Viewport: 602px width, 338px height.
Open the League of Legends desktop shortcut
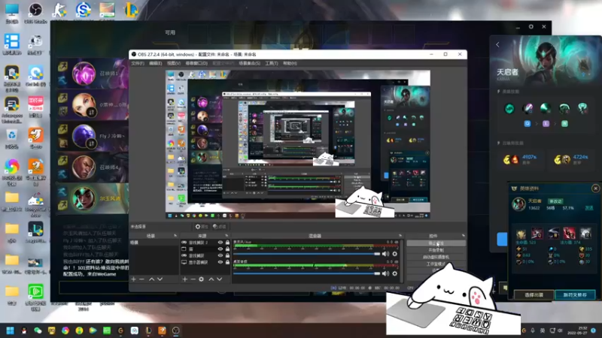click(x=130, y=10)
